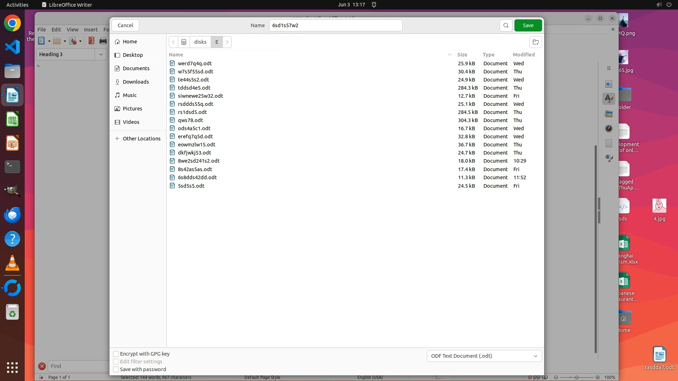The height and width of the screenshot is (381, 678).
Task: Open the Navigator compass icon in sidebar
Action: tap(608, 128)
